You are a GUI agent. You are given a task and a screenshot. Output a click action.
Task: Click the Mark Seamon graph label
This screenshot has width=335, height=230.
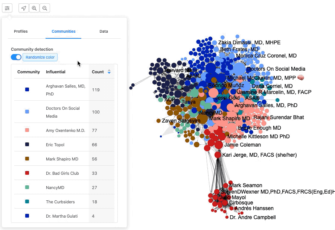(x=246, y=185)
